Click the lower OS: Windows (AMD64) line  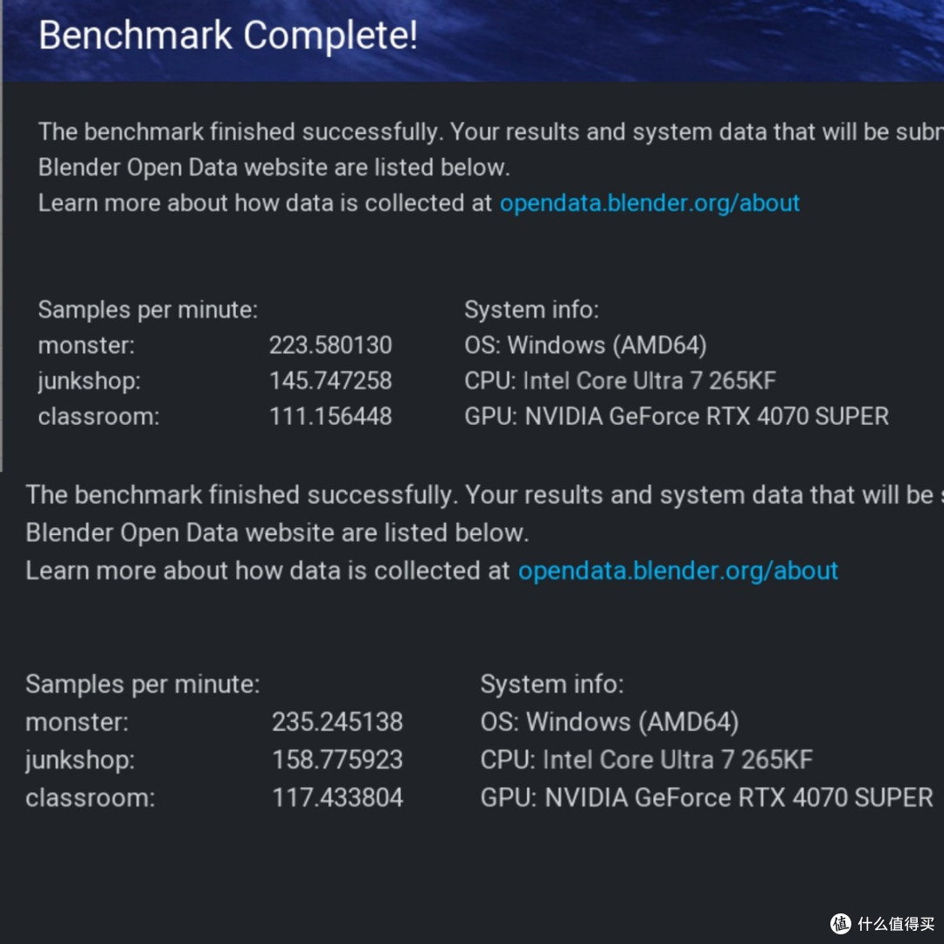coord(609,722)
